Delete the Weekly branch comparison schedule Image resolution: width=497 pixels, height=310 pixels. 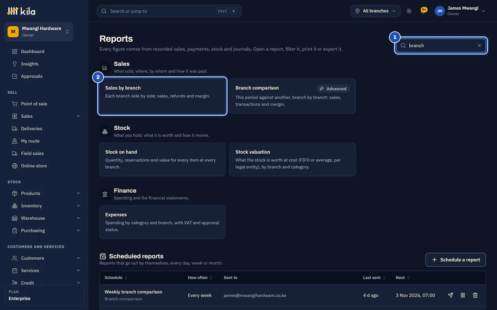[x=475, y=295]
